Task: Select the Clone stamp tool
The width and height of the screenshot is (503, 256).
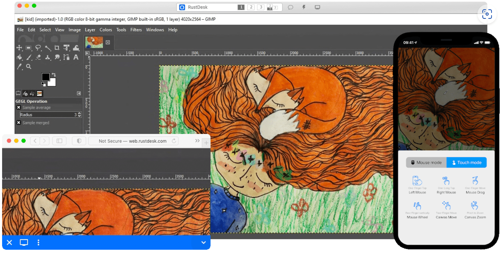Action: pyautogui.click(x=48, y=57)
